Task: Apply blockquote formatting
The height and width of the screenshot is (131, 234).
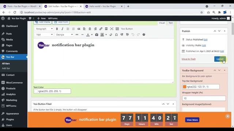Action: pyautogui.click(x=79, y=29)
